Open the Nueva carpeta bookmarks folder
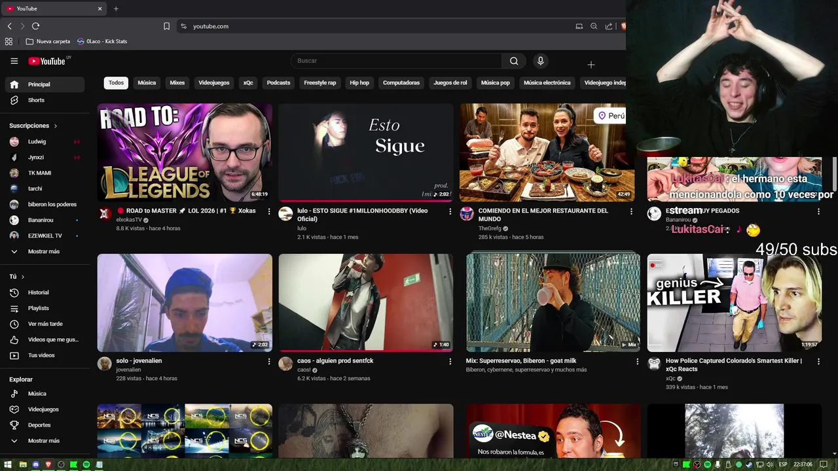Viewport: 838px width, 471px height. pyautogui.click(x=48, y=41)
